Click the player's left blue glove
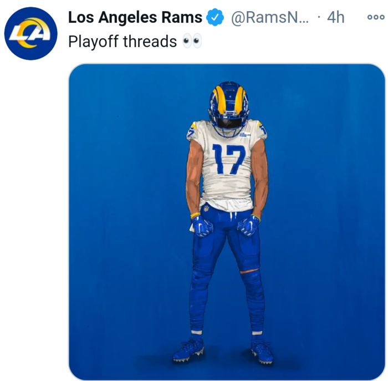This screenshot has height=381, width=388. pos(248,226)
